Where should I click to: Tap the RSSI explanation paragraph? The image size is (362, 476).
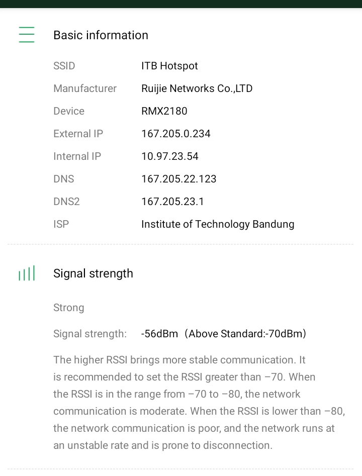tap(199, 403)
